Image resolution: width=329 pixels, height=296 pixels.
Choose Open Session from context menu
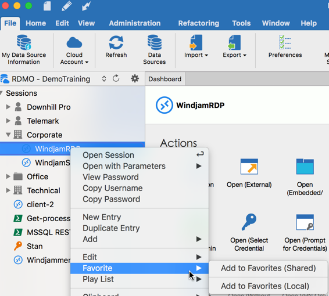140,155
